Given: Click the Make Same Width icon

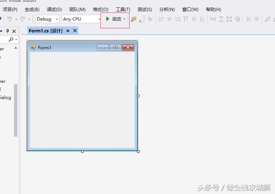Looking at the screenshot, I should [213, 19].
